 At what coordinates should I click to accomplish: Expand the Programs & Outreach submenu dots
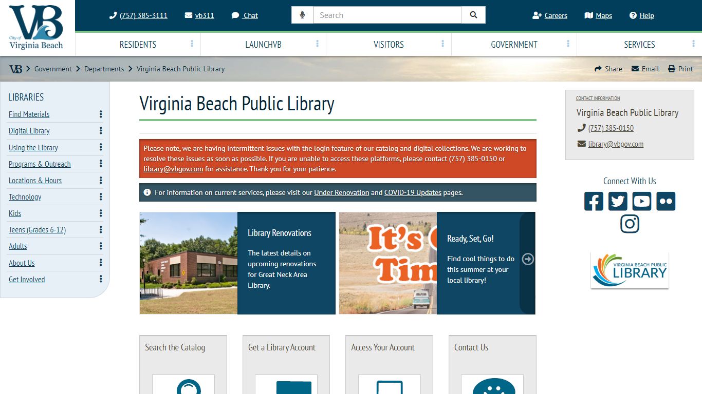coord(101,164)
